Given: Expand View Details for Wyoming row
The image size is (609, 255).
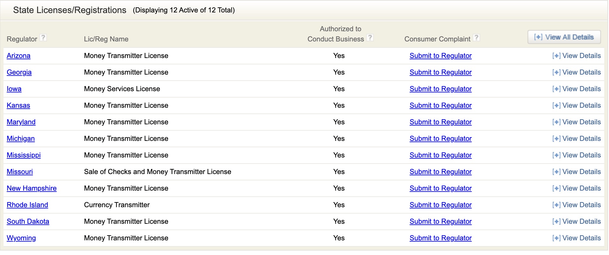Looking at the screenshot, I should tap(576, 238).
